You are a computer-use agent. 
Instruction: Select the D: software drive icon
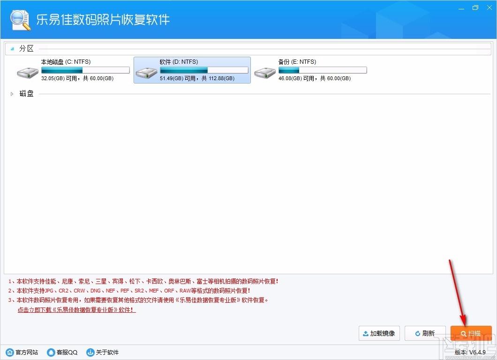pos(146,73)
